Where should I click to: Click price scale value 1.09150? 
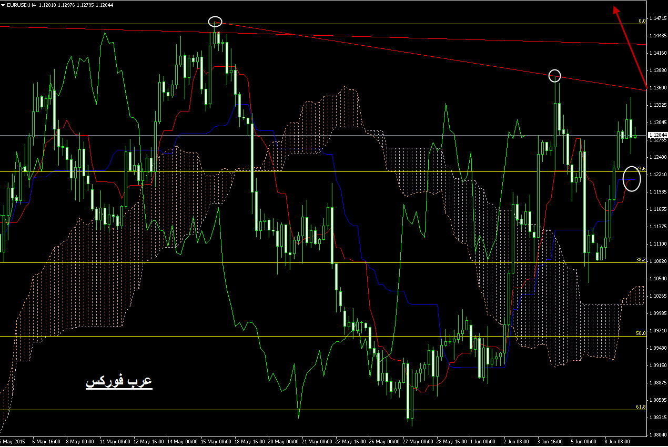click(657, 365)
